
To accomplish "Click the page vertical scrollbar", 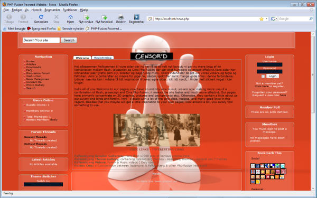I will (313, 111).
